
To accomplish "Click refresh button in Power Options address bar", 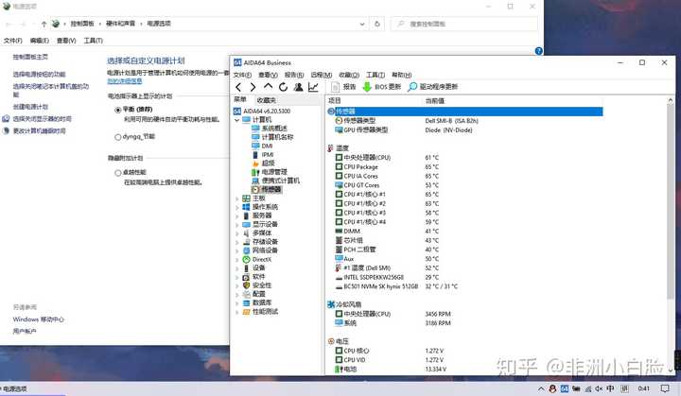I will pyautogui.click(x=377, y=24).
